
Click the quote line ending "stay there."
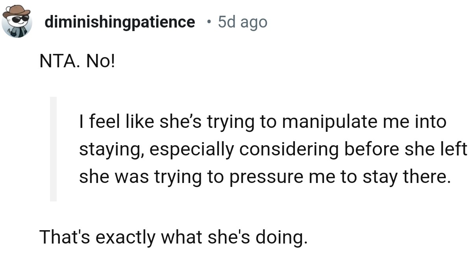(264, 177)
